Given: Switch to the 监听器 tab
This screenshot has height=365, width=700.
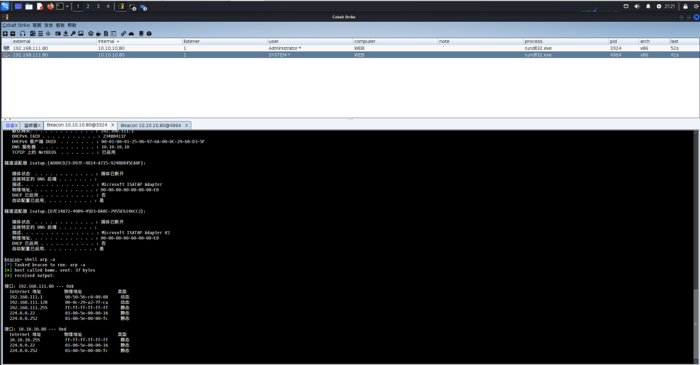Looking at the screenshot, I should coord(31,125).
